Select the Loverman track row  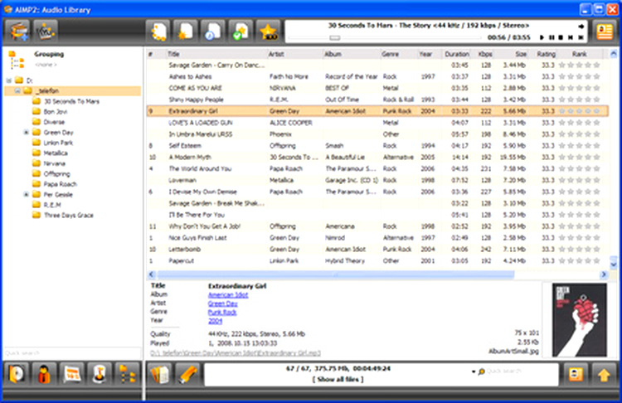click(x=377, y=180)
